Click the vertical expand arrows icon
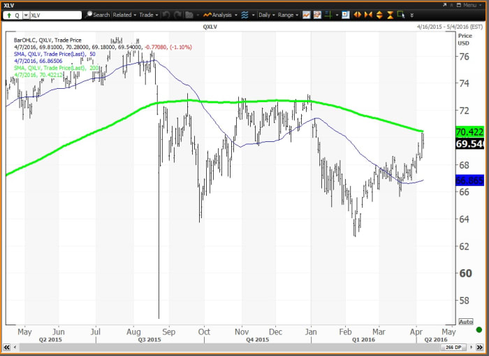489x356 pixels. [x=379, y=15]
